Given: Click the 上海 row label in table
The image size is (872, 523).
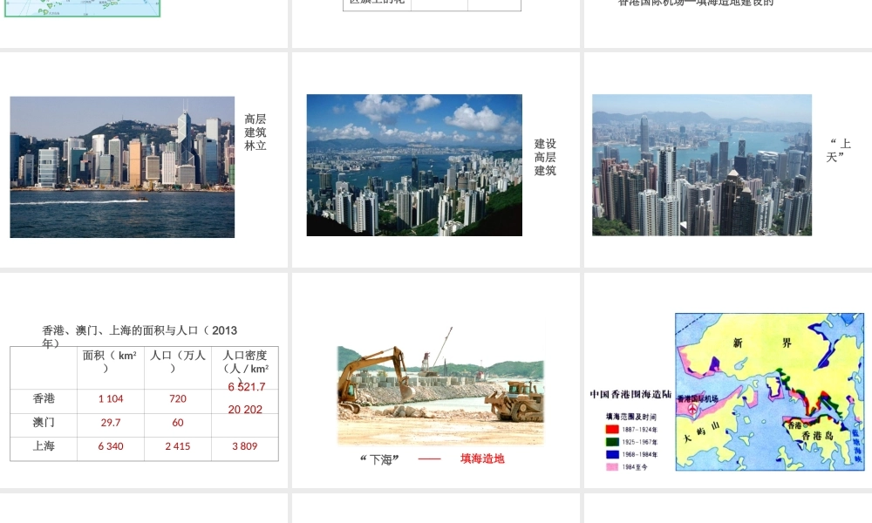Looking at the screenshot, I should tap(44, 445).
